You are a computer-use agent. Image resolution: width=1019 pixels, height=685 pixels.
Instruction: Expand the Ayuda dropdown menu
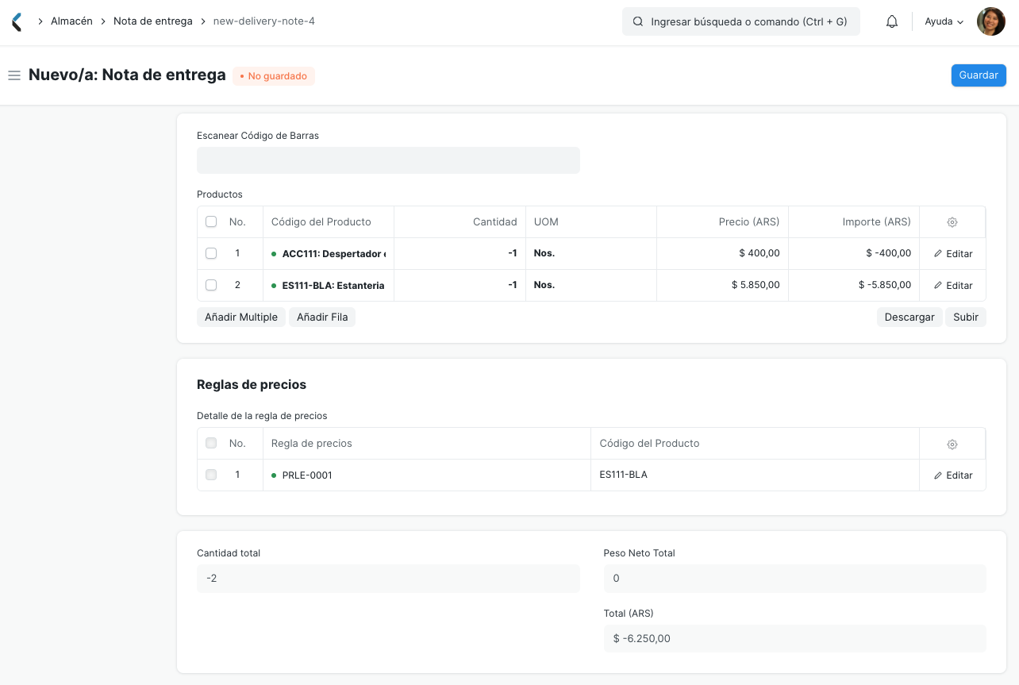point(944,21)
